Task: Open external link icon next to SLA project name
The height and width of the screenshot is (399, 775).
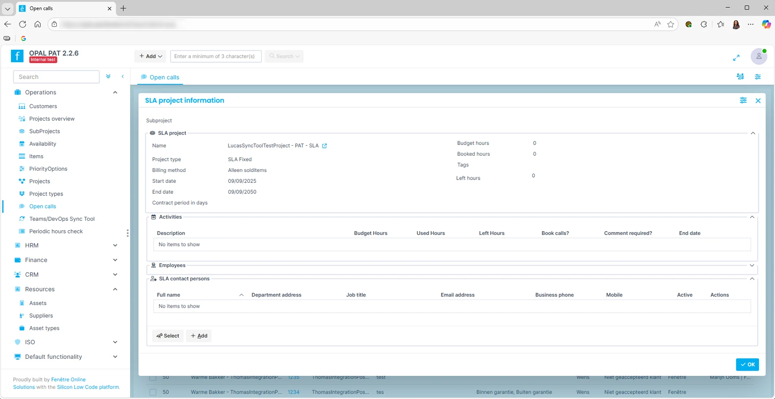Action: (x=324, y=146)
